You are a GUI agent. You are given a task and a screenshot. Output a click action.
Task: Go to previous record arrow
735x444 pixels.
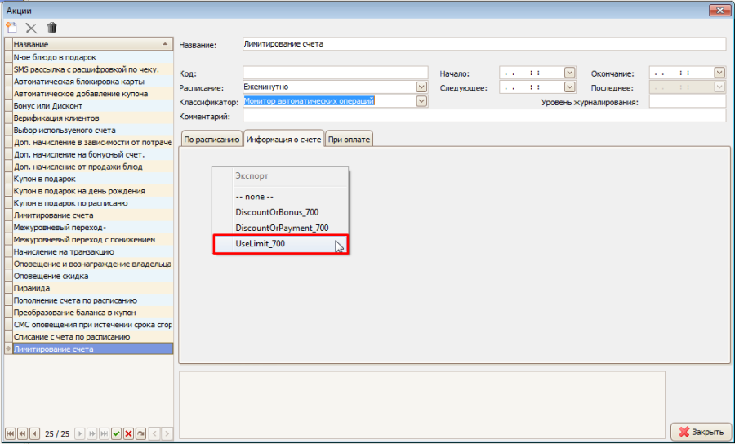coord(34,433)
